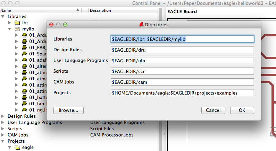276x151 pixels.
Task: Select the 01_Spar library book icon
Action: pos(24,54)
